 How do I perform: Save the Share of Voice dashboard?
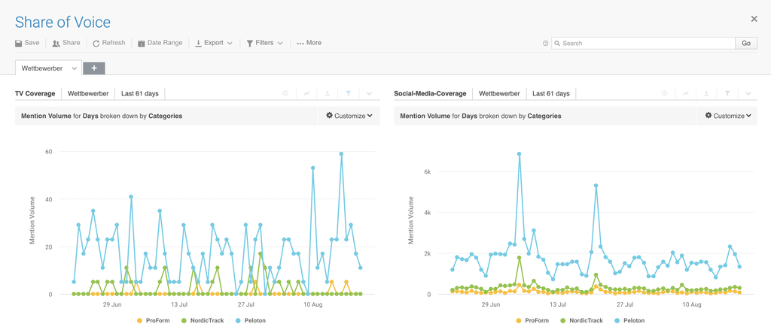[x=27, y=43]
